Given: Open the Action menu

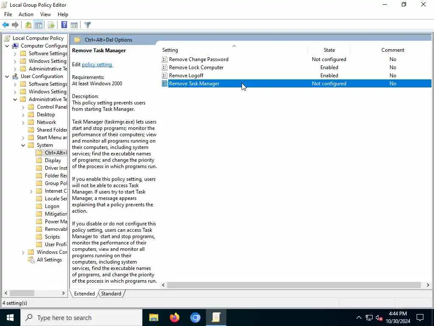Looking at the screenshot, I should tap(26, 14).
